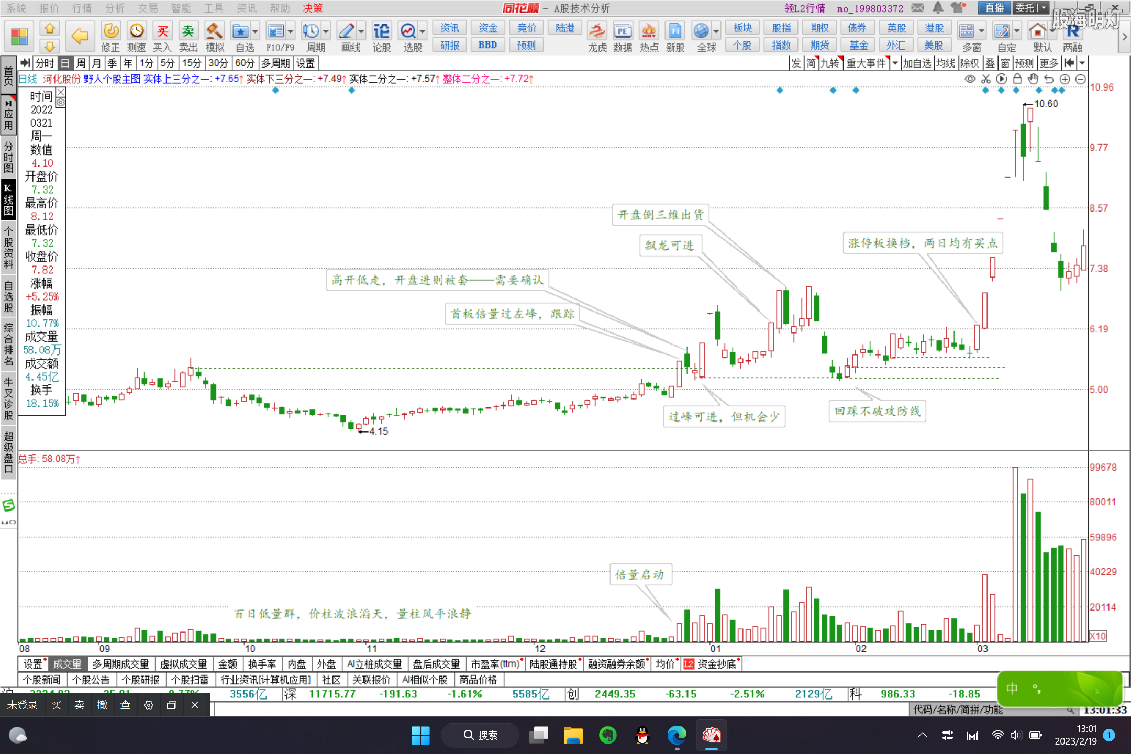
Task: Expand the 画线 dropdown arrow
Action: 361,31
